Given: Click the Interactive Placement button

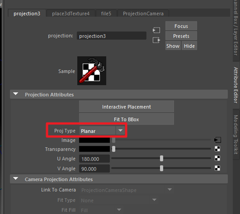Looking at the screenshot, I should 127,107.
